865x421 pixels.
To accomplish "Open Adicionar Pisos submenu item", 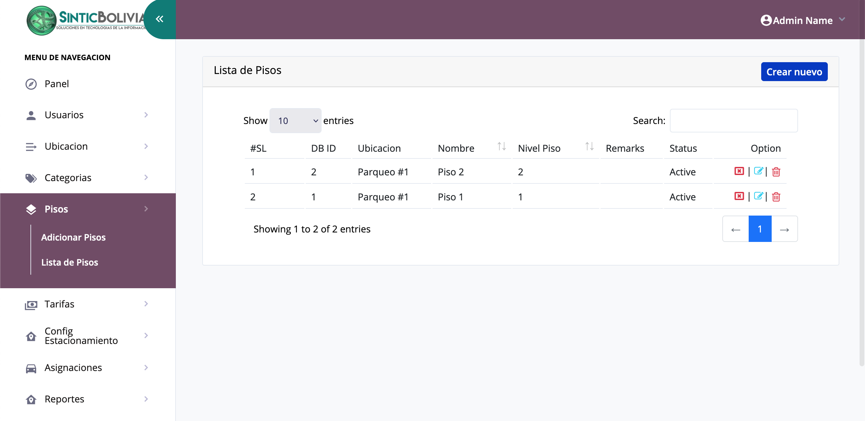I will pyautogui.click(x=73, y=237).
